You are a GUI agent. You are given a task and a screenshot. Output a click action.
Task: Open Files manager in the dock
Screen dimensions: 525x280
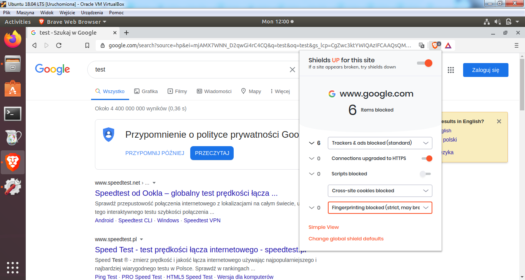click(x=13, y=63)
